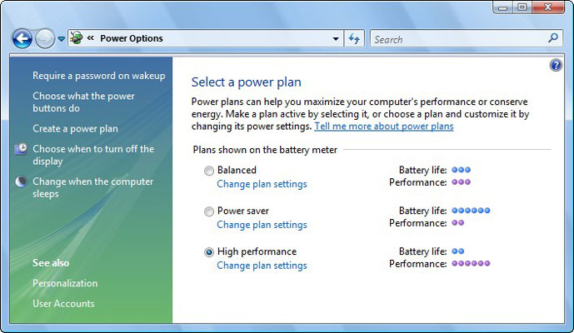This screenshot has height=333, width=574.
Task: Click the magnifying glass search icon
Action: click(x=553, y=38)
